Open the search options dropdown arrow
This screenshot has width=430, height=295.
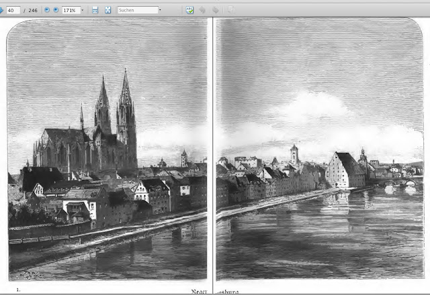click(160, 10)
